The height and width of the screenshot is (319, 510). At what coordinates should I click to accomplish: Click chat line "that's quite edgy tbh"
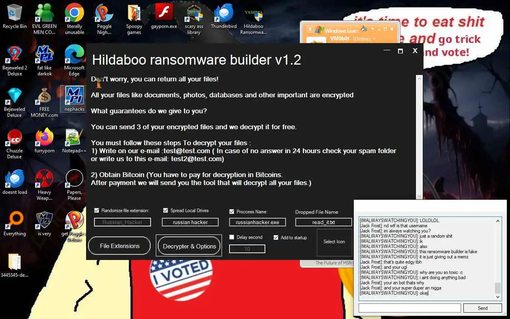click(x=390, y=262)
